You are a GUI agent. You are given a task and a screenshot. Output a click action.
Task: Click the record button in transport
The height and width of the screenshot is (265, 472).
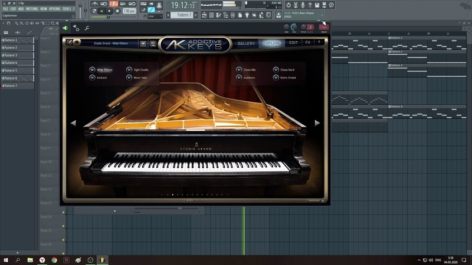117,11
